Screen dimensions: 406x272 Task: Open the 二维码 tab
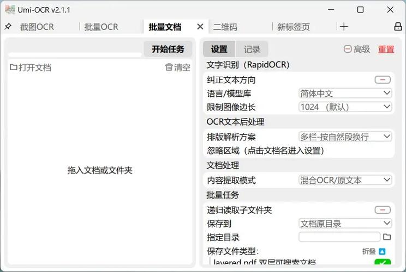point(225,27)
